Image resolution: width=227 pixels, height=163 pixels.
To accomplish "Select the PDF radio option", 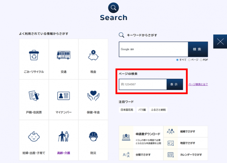I will click(x=201, y=60).
